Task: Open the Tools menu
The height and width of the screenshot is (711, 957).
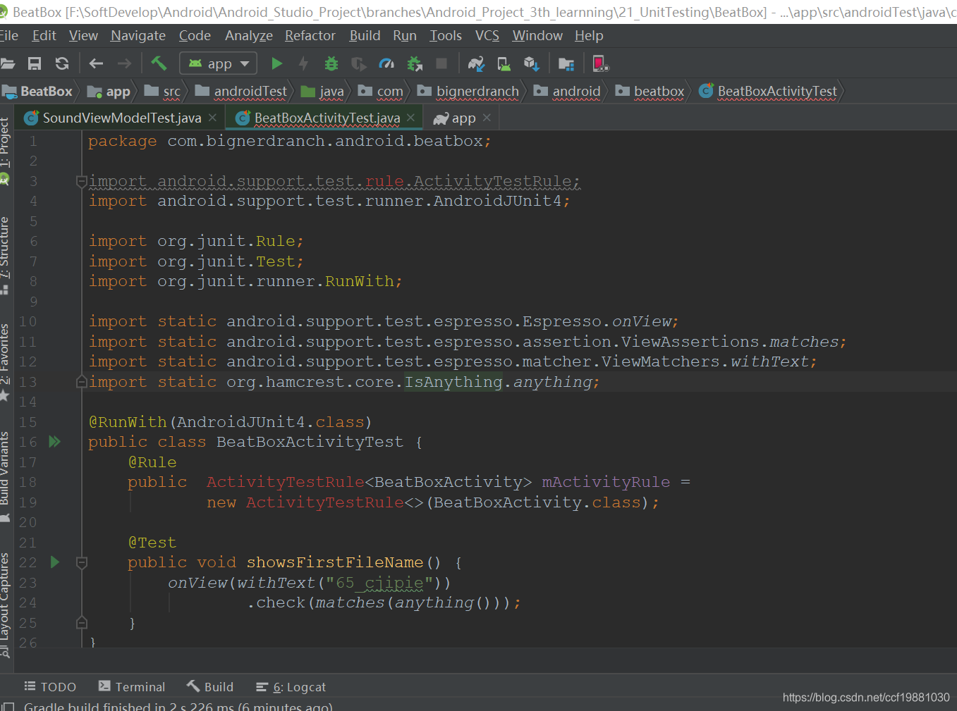Action: 446,36
